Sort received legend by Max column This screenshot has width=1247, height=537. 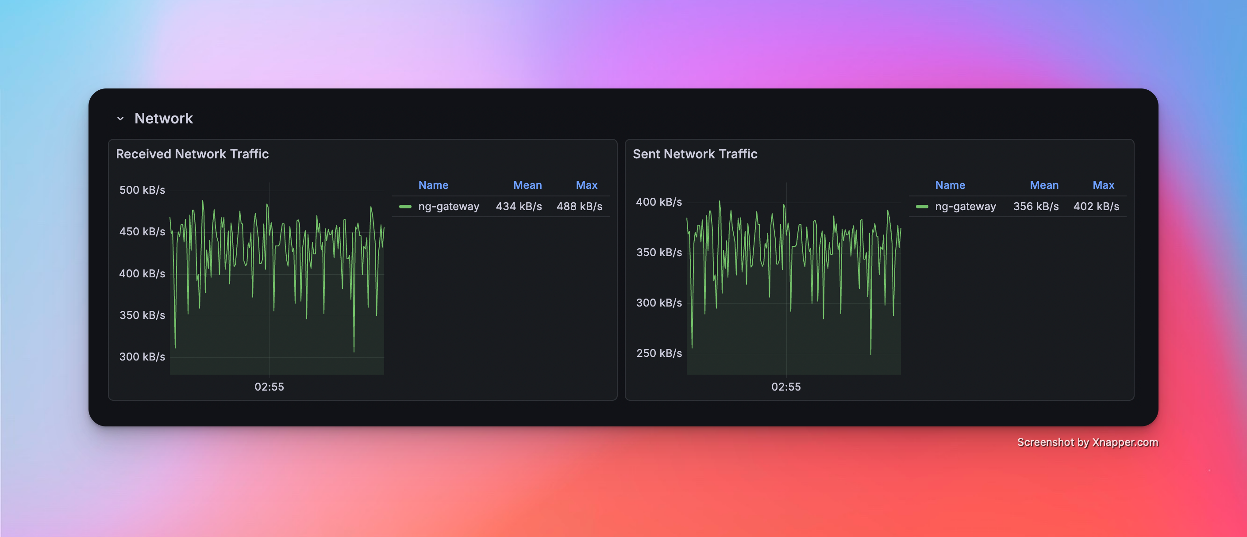click(586, 185)
